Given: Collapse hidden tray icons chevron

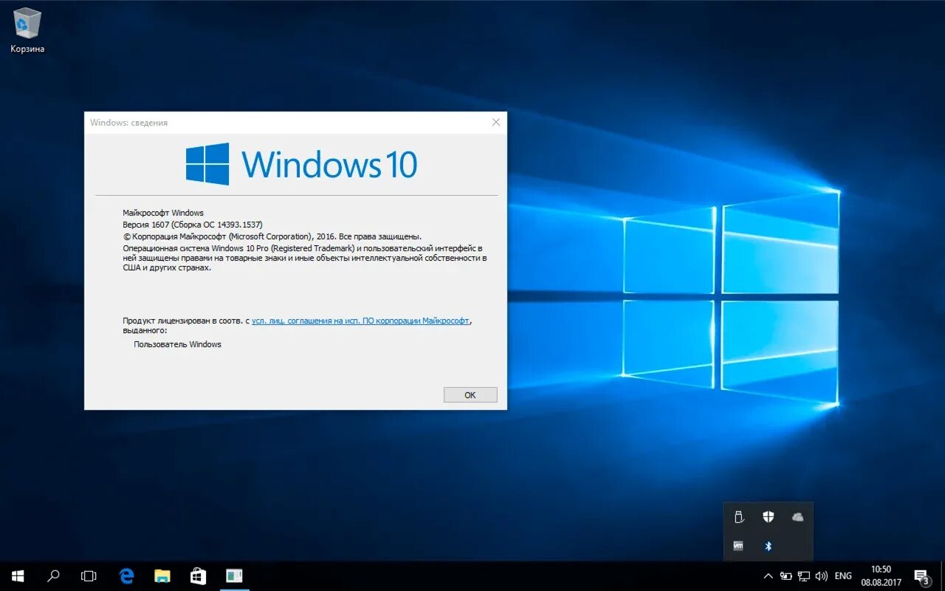Looking at the screenshot, I should click(x=768, y=575).
